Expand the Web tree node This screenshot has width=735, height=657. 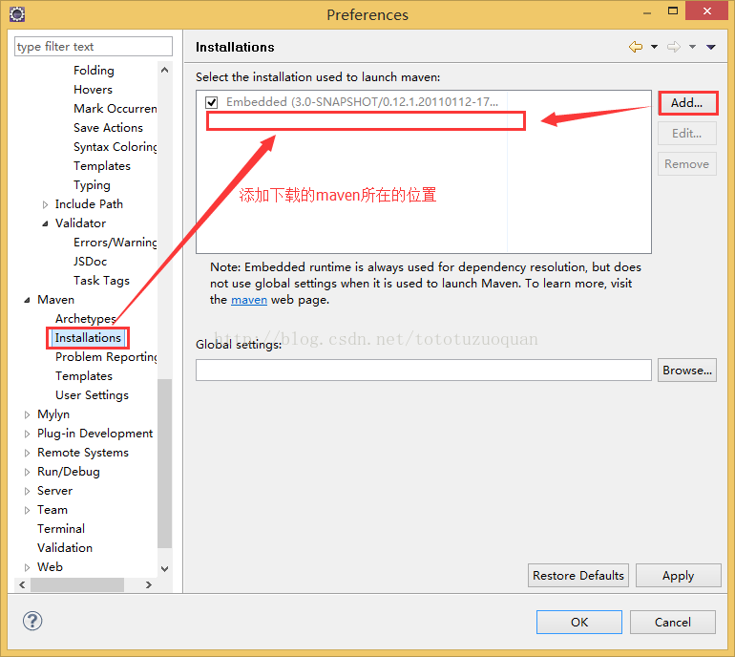(27, 567)
